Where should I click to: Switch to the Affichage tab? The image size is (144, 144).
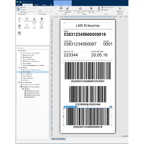click(44, 5)
